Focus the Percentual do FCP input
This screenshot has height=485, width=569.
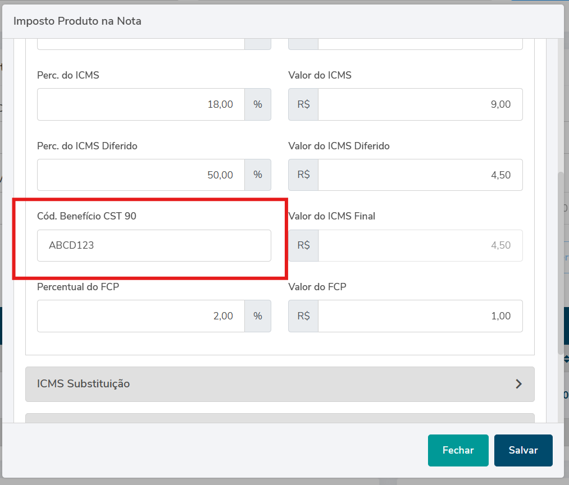pos(141,316)
